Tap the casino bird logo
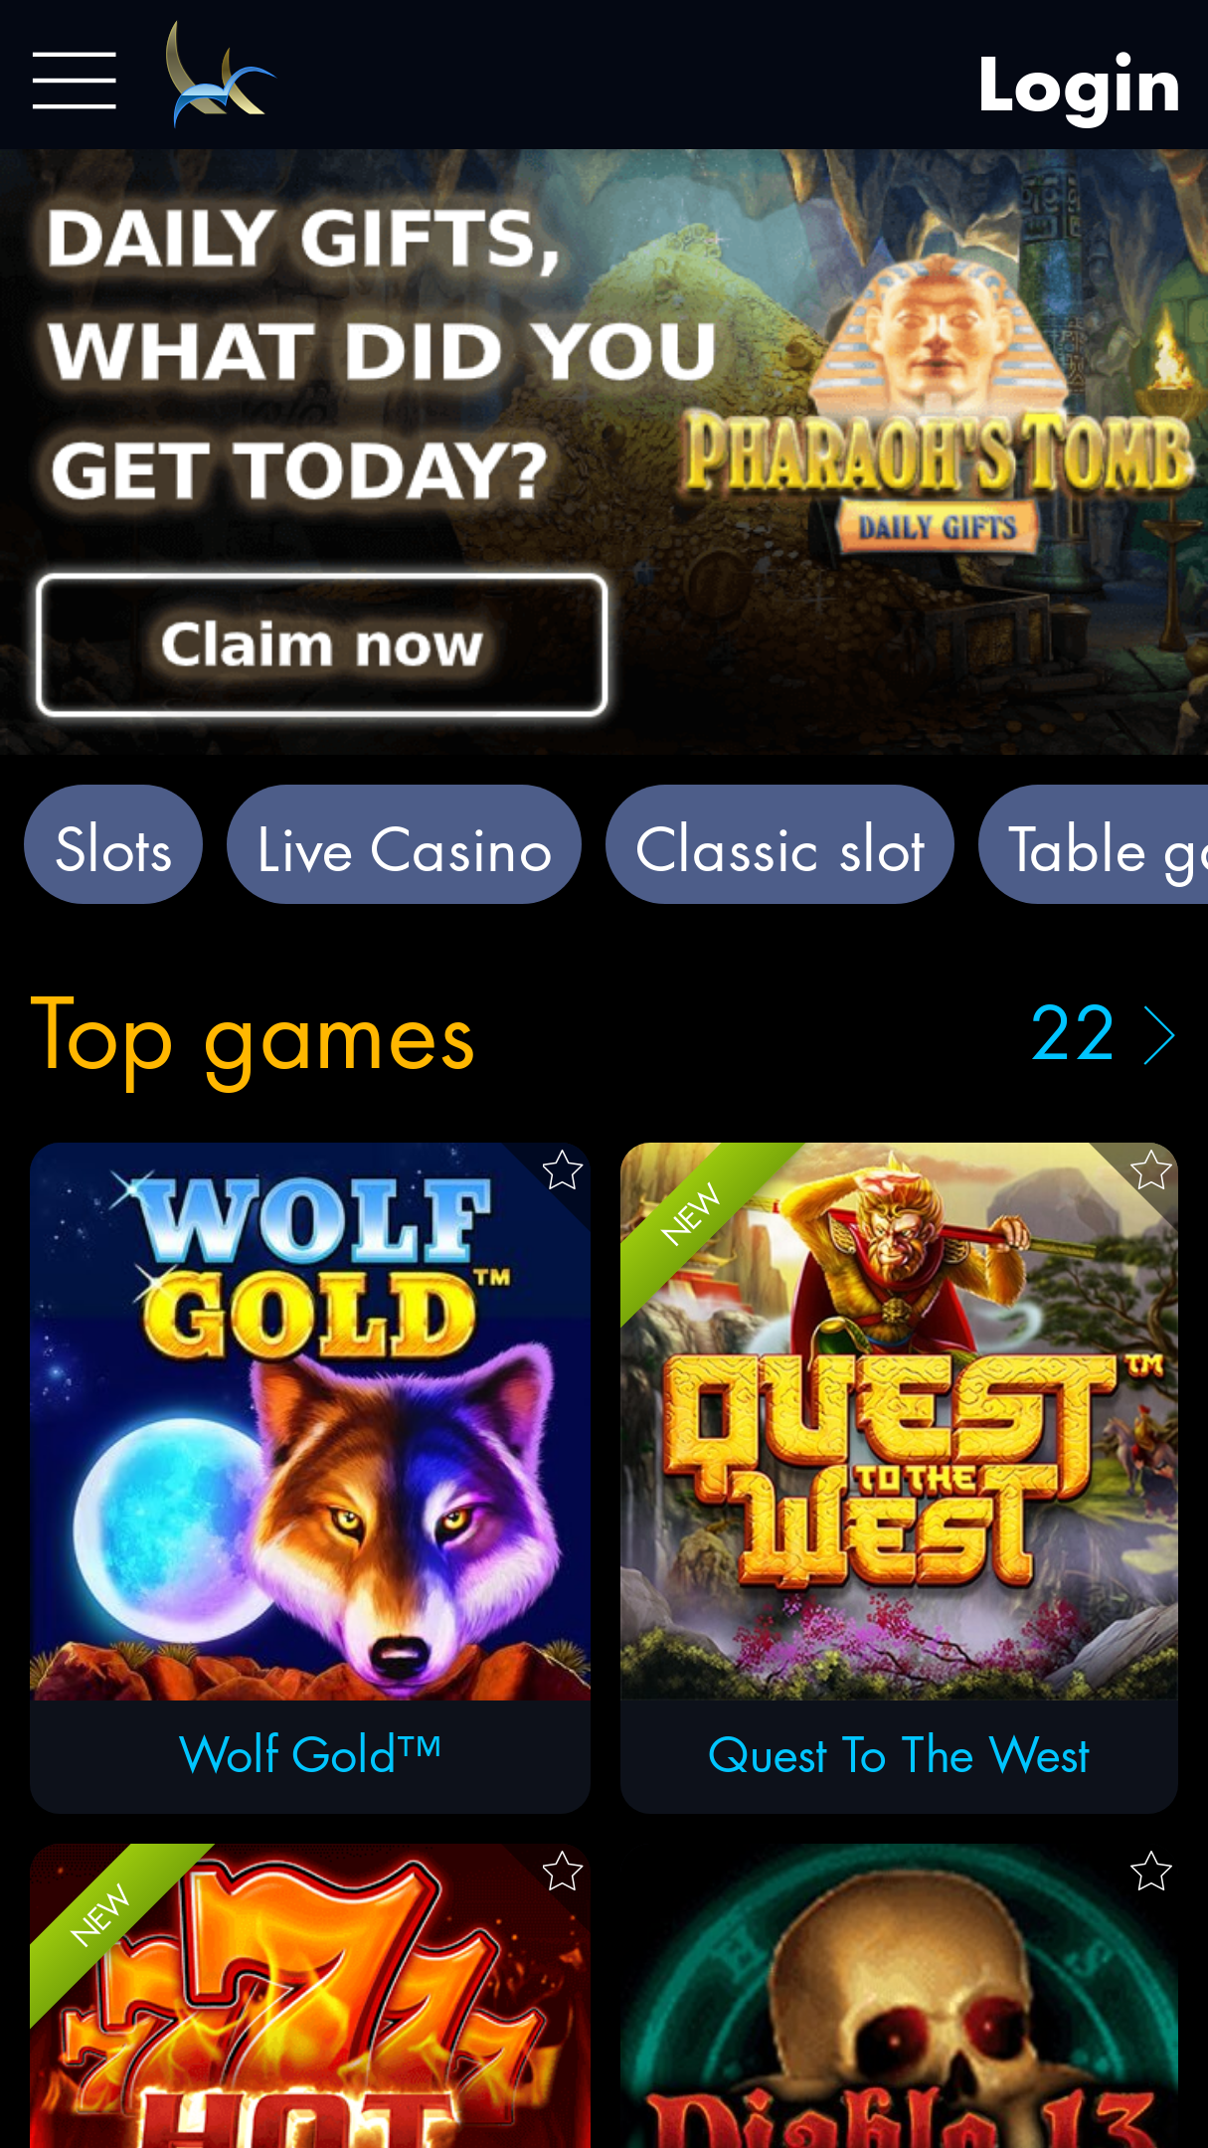This screenshot has width=1208, height=2148. [221, 75]
